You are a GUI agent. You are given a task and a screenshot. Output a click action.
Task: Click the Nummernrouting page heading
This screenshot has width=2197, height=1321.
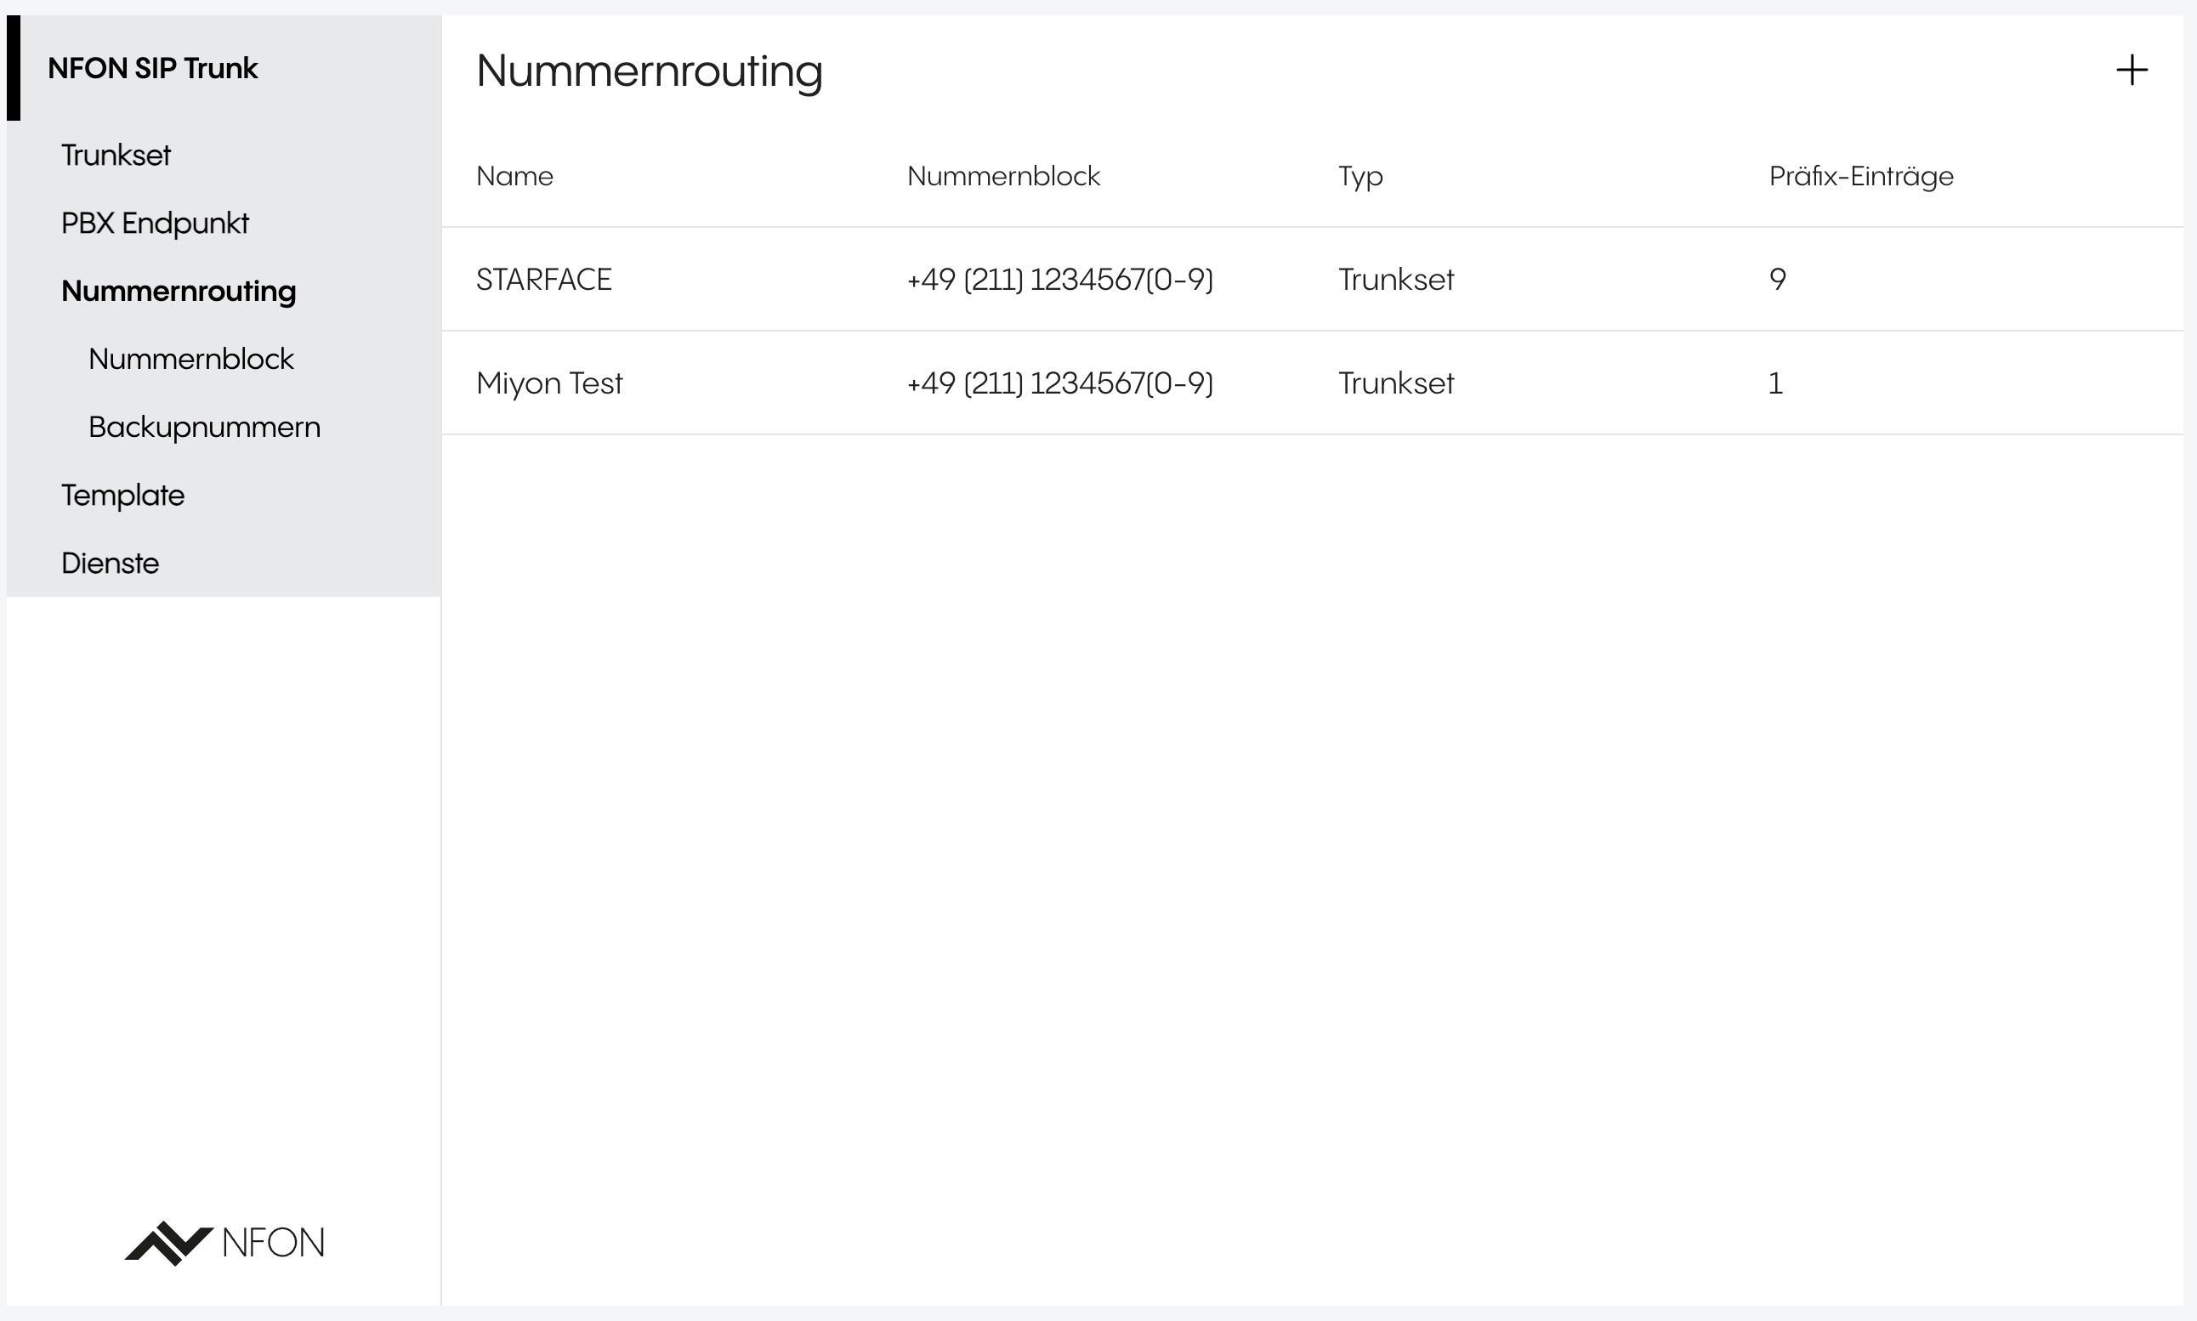pyautogui.click(x=649, y=71)
